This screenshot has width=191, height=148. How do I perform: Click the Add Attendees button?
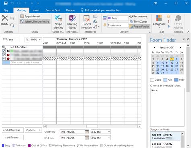(13, 130)
